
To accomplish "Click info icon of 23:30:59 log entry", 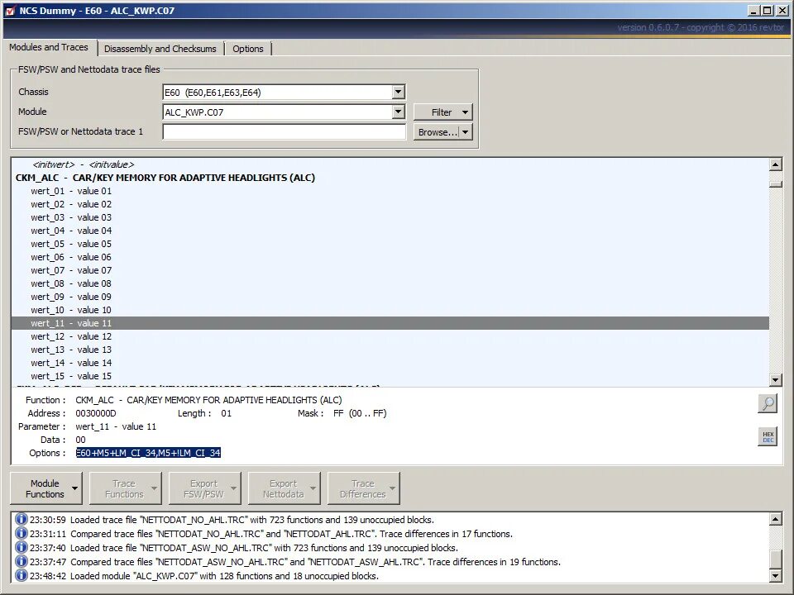I will coord(21,519).
